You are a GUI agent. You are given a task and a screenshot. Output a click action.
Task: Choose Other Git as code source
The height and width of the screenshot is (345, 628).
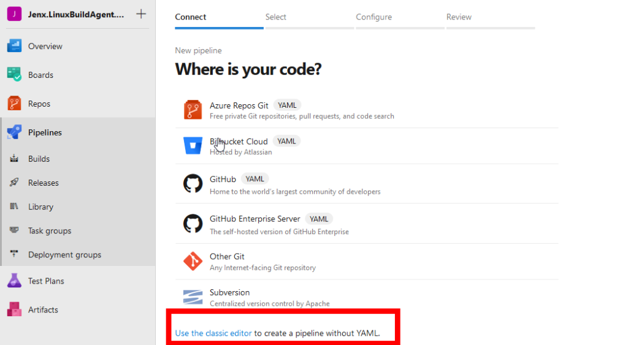[367, 261]
